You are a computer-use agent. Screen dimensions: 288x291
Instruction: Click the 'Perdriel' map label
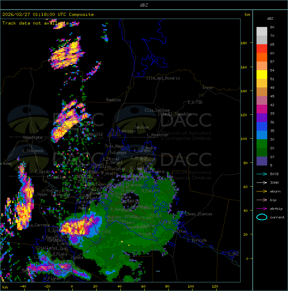[x=84, y=202]
